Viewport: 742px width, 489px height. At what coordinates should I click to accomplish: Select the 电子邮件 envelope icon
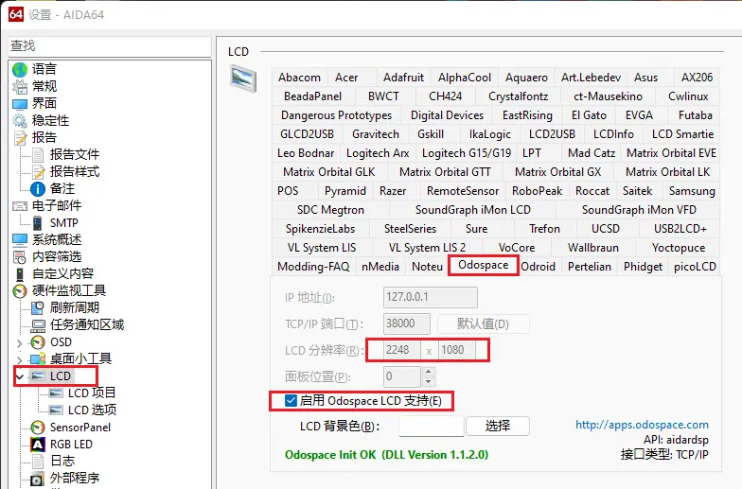point(20,205)
